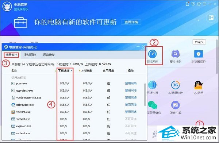Select the vmware.exe process row

pyautogui.click(x=74, y=112)
